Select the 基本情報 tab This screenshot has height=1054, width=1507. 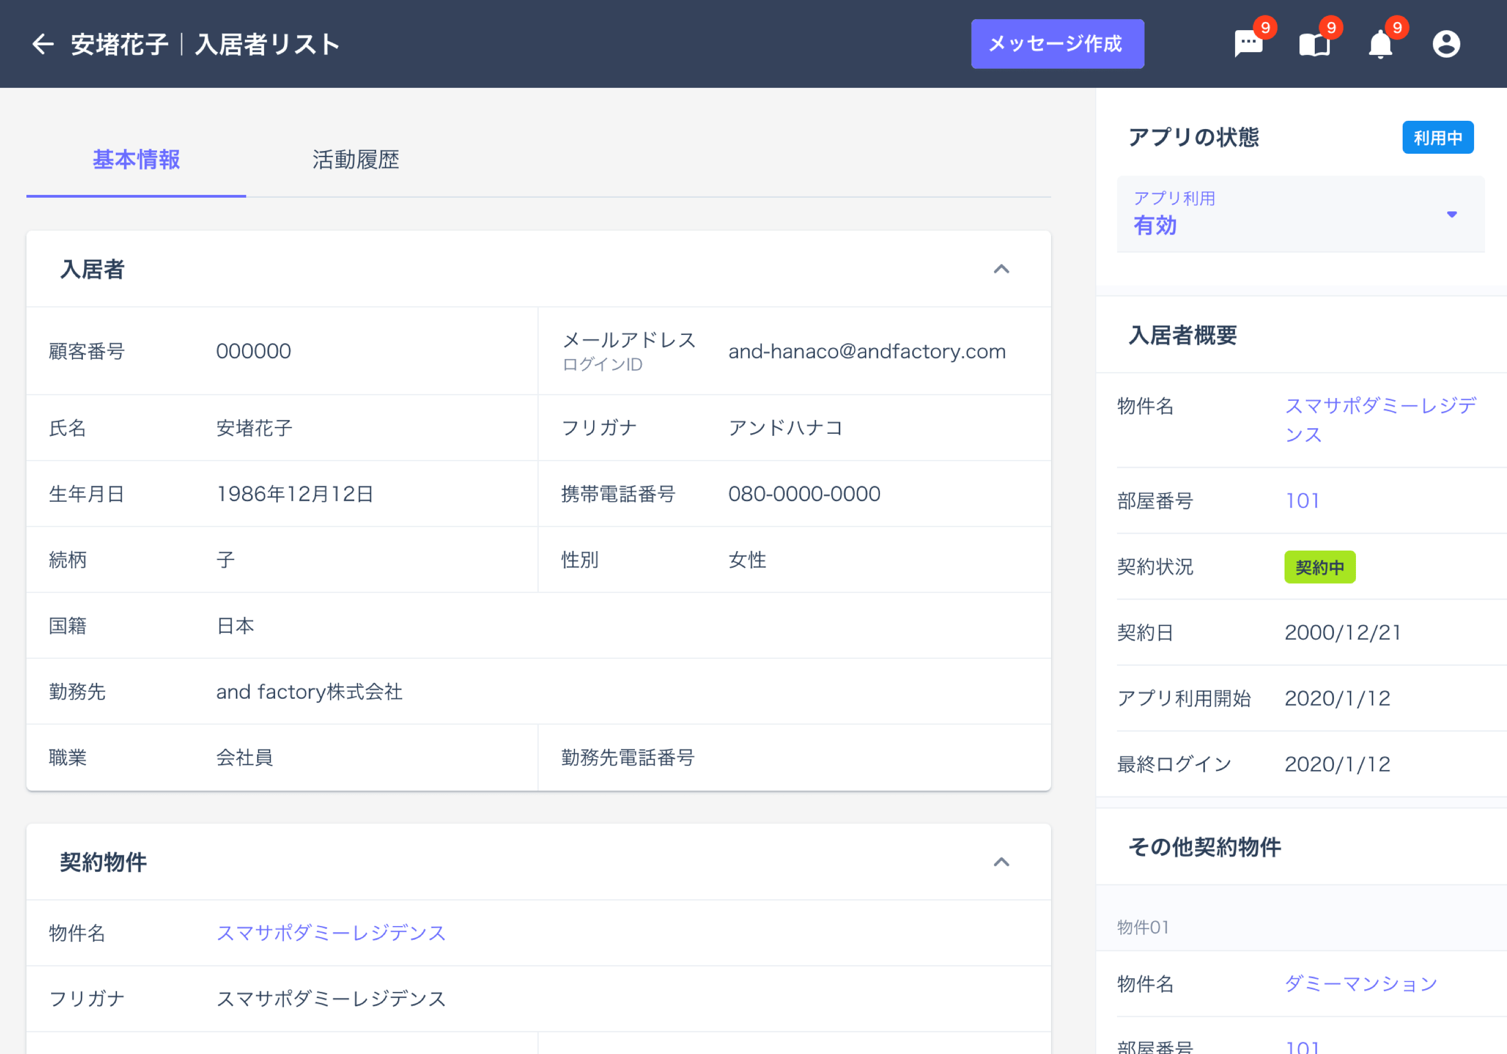(x=136, y=159)
